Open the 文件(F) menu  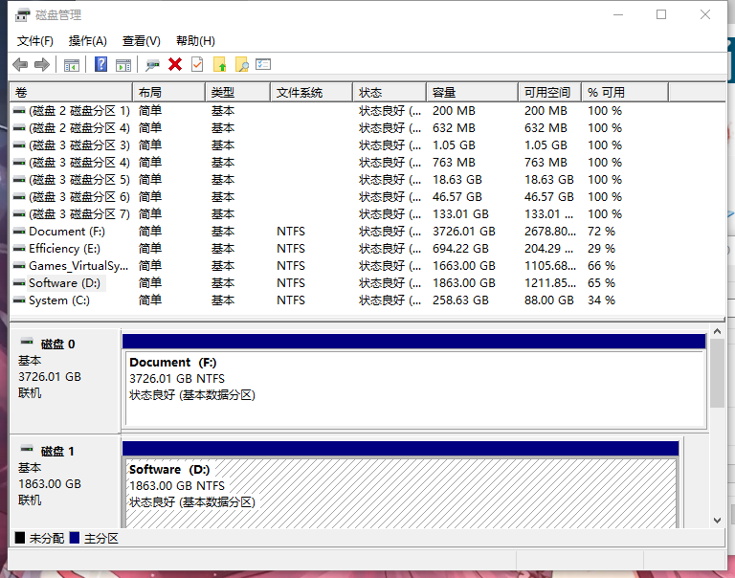(x=35, y=41)
